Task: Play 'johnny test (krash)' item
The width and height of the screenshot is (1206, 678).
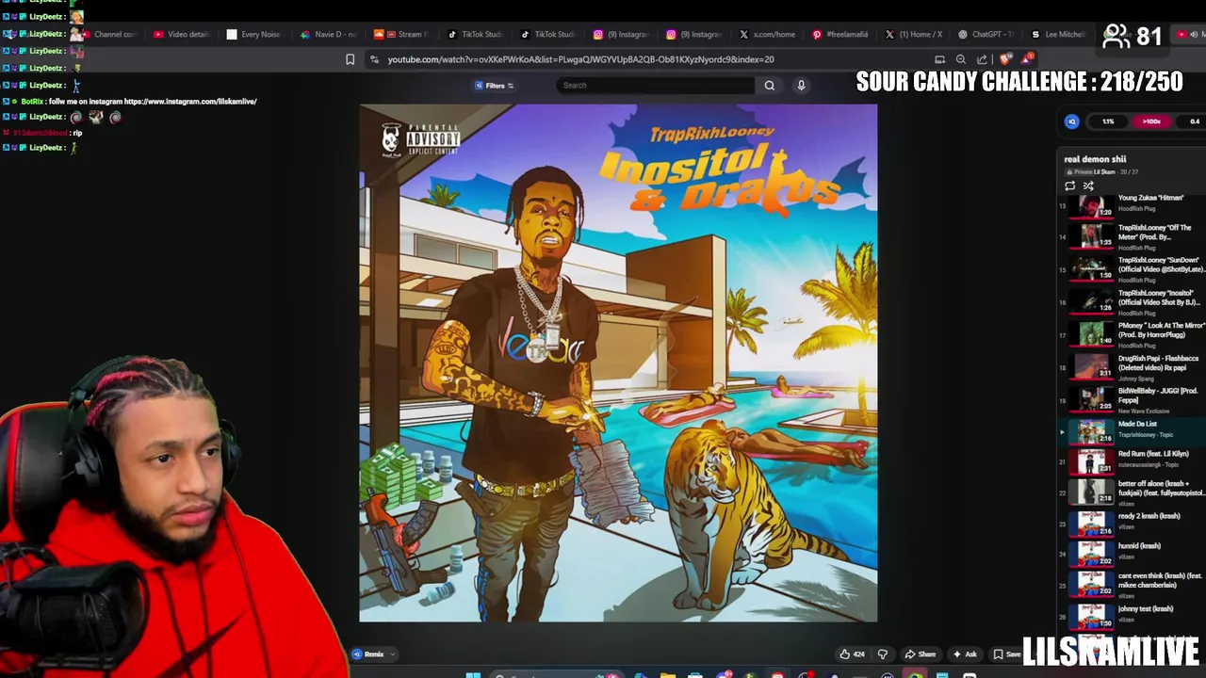Action: (1133, 615)
